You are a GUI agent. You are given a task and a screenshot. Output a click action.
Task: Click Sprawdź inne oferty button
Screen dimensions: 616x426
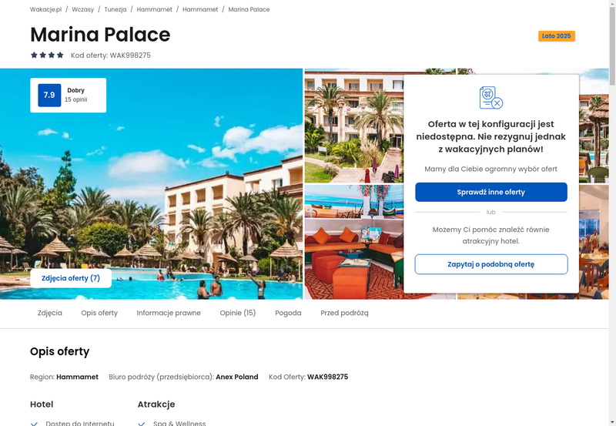(491, 192)
